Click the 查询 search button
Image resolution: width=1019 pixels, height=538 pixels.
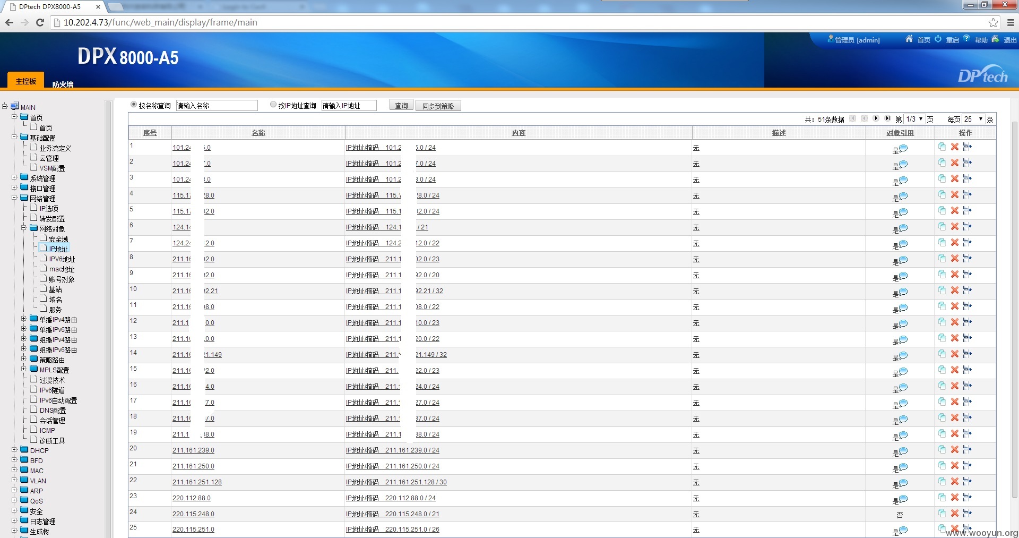[401, 105]
